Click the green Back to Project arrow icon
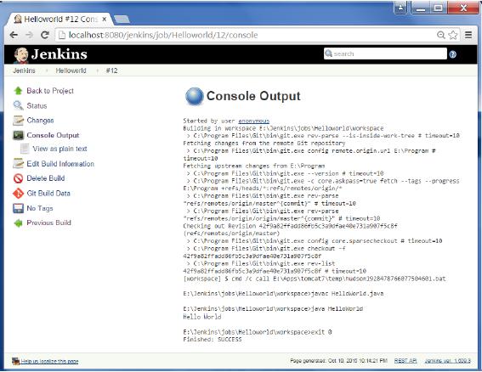The image size is (482, 372). (18, 91)
